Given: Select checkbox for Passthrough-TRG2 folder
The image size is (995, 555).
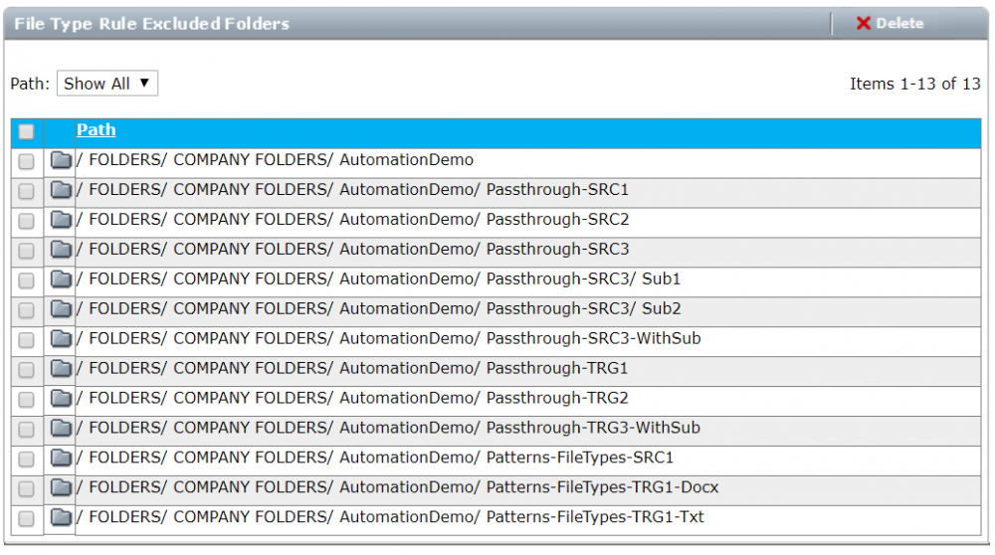Looking at the screenshot, I should [x=26, y=400].
